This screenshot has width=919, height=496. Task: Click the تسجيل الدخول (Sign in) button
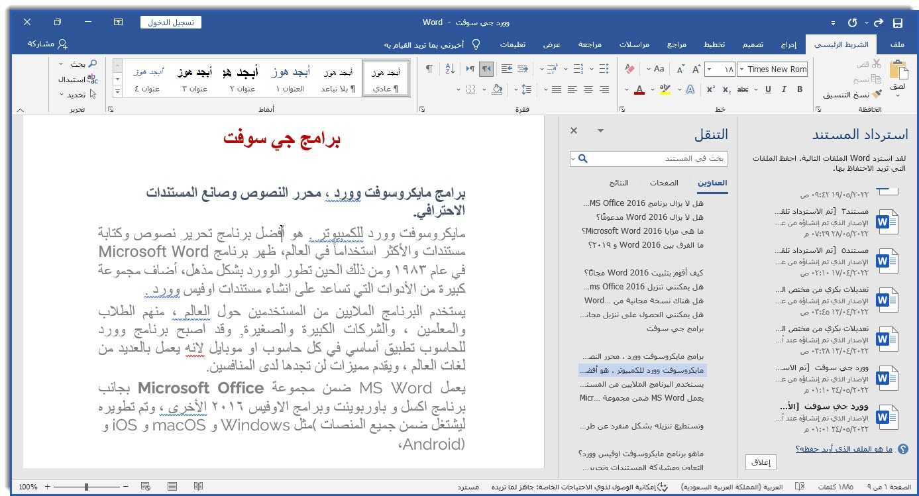[171, 23]
